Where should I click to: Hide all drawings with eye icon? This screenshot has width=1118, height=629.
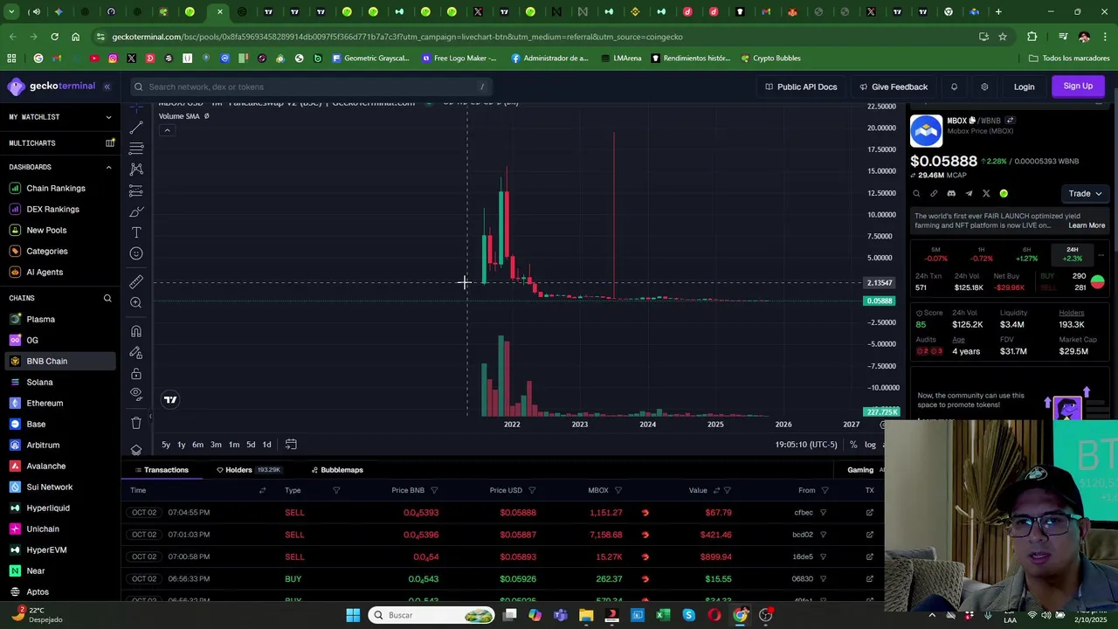pyautogui.click(x=136, y=394)
